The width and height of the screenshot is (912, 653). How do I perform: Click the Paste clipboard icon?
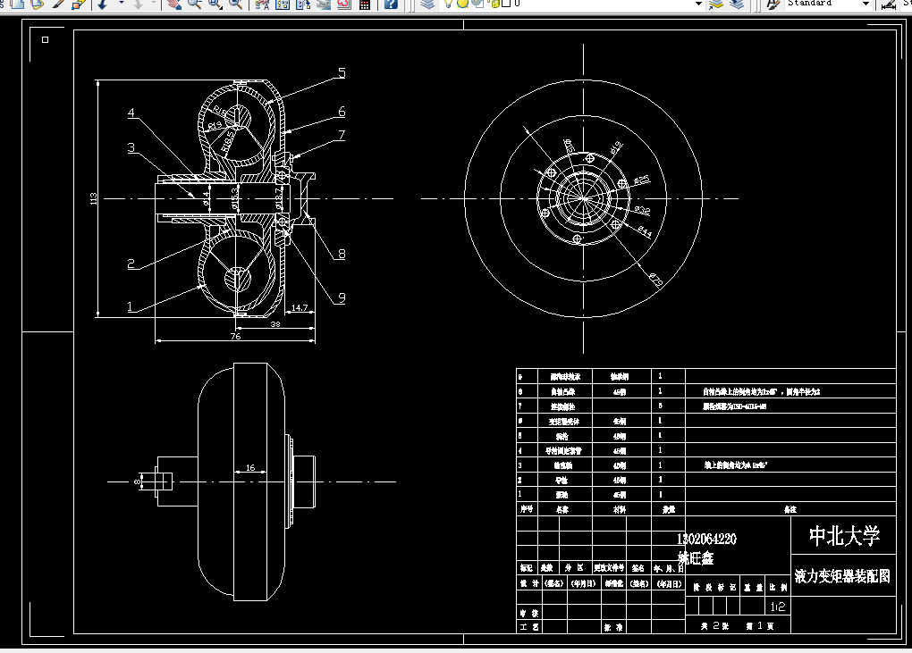point(37,4)
